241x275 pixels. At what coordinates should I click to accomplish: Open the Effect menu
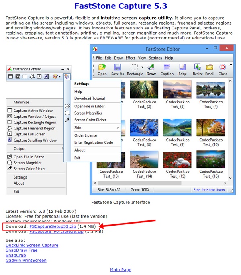(x=130, y=58)
